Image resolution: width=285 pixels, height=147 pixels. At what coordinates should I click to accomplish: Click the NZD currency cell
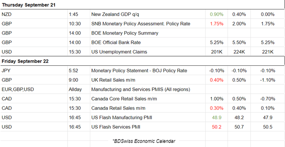pyautogui.click(x=7, y=15)
